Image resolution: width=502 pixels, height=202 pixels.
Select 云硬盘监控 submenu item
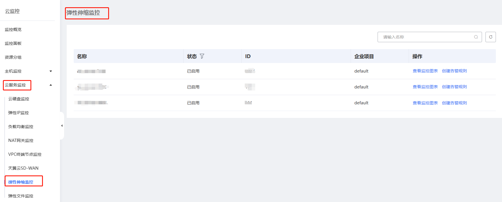19,99
